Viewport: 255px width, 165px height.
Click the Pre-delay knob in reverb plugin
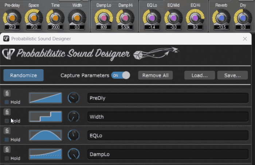click(x=12, y=18)
